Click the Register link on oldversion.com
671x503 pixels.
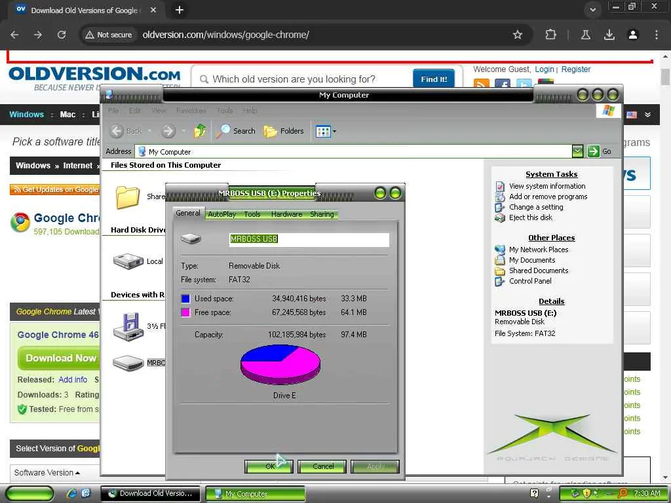[575, 69]
